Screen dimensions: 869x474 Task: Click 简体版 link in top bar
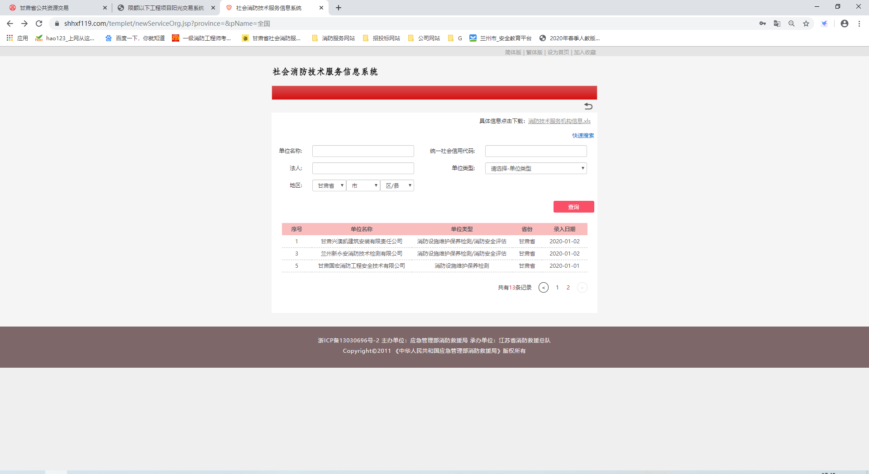coord(513,52)
